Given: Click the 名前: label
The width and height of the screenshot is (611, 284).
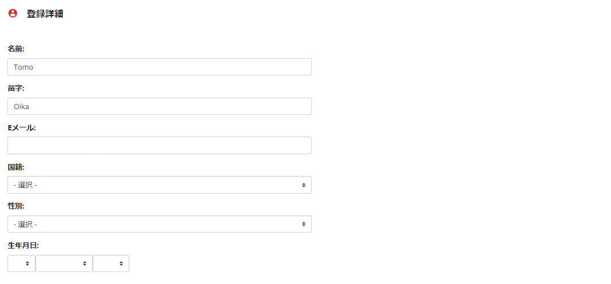Looking at the screenshot, I should coord(16,49).
